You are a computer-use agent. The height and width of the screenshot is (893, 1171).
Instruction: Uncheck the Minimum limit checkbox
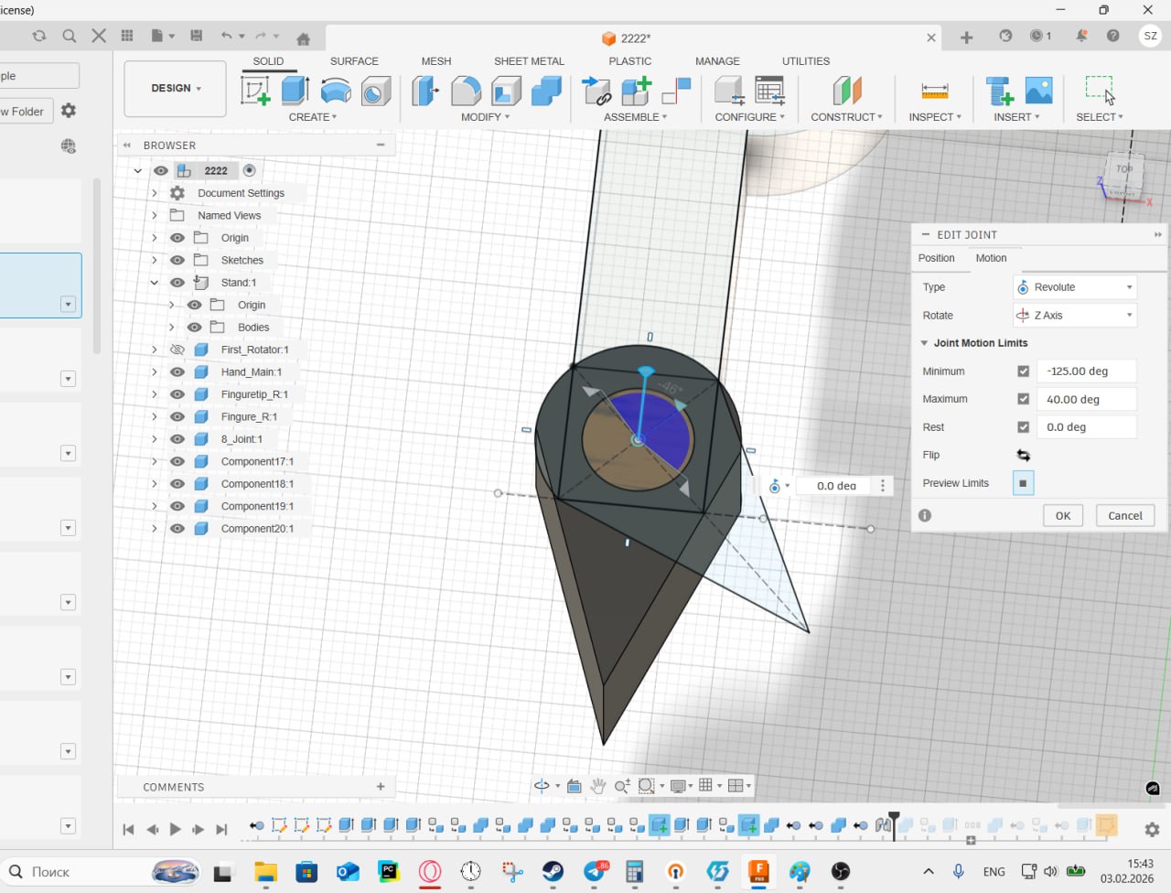[x=1023, y=371]
